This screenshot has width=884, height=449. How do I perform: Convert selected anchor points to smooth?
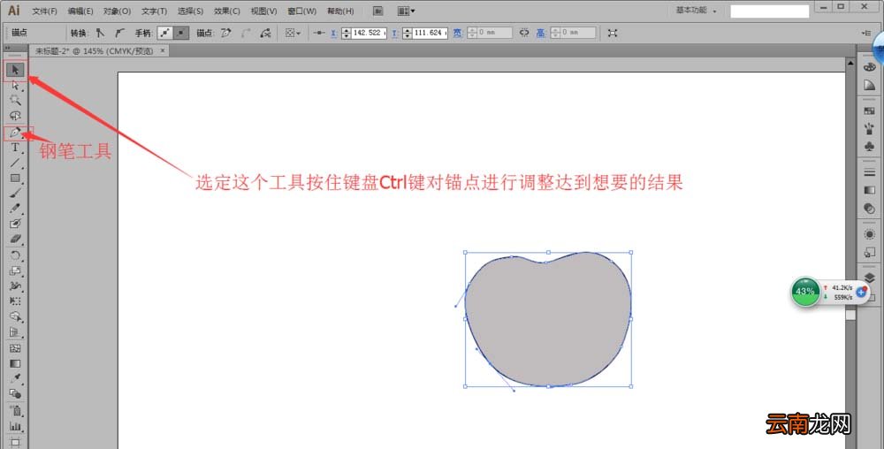[119, 34]
